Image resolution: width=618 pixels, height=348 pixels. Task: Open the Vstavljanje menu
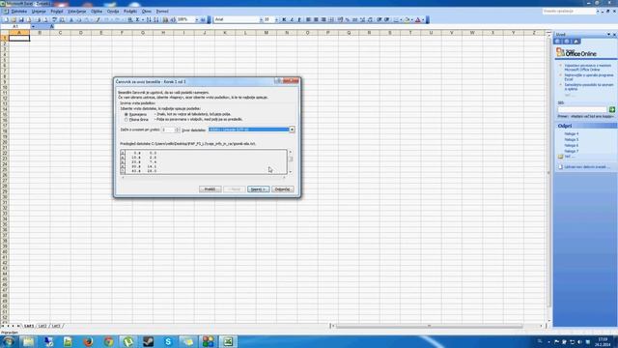click(77, 12)
